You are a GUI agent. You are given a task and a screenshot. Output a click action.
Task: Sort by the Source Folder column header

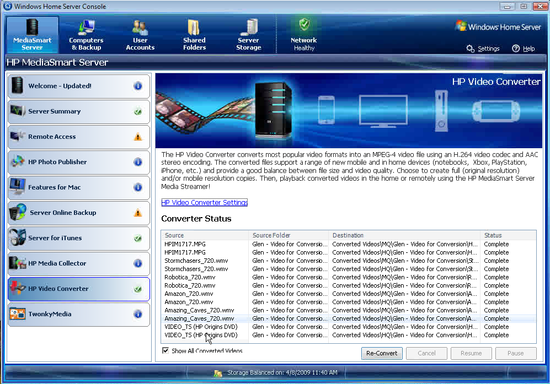tap(289, 235)
